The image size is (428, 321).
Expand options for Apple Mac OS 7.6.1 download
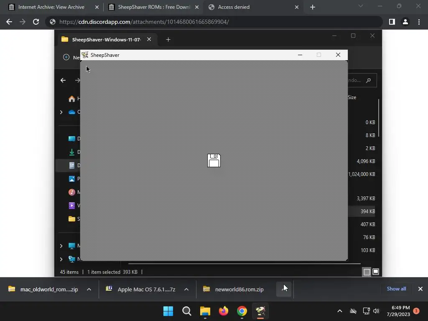tap(186, 289)
